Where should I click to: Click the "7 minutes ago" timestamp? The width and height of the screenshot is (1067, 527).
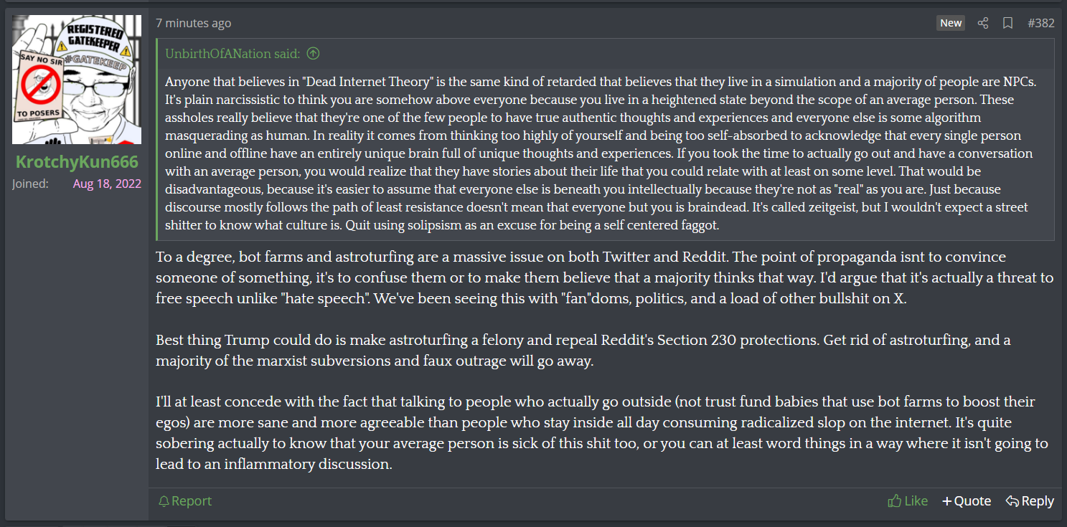point(194,23)
